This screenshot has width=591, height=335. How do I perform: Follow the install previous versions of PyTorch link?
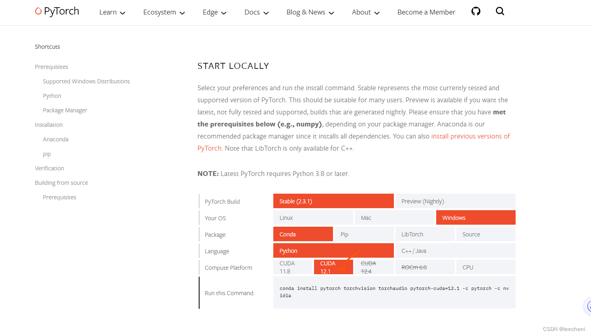pyautogui.click(x=470, y=136)
